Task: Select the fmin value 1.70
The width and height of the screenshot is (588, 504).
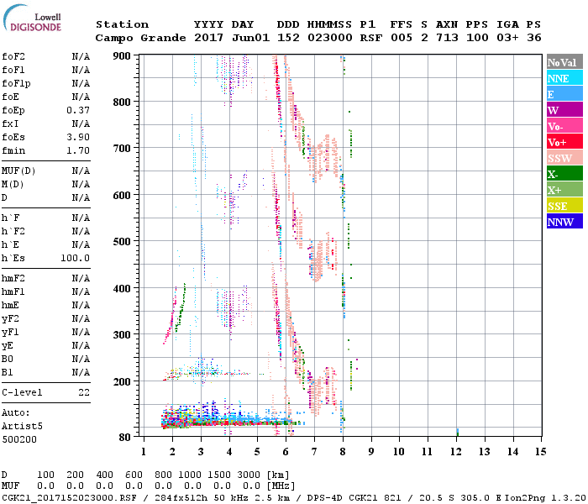Action: point(78,150)
